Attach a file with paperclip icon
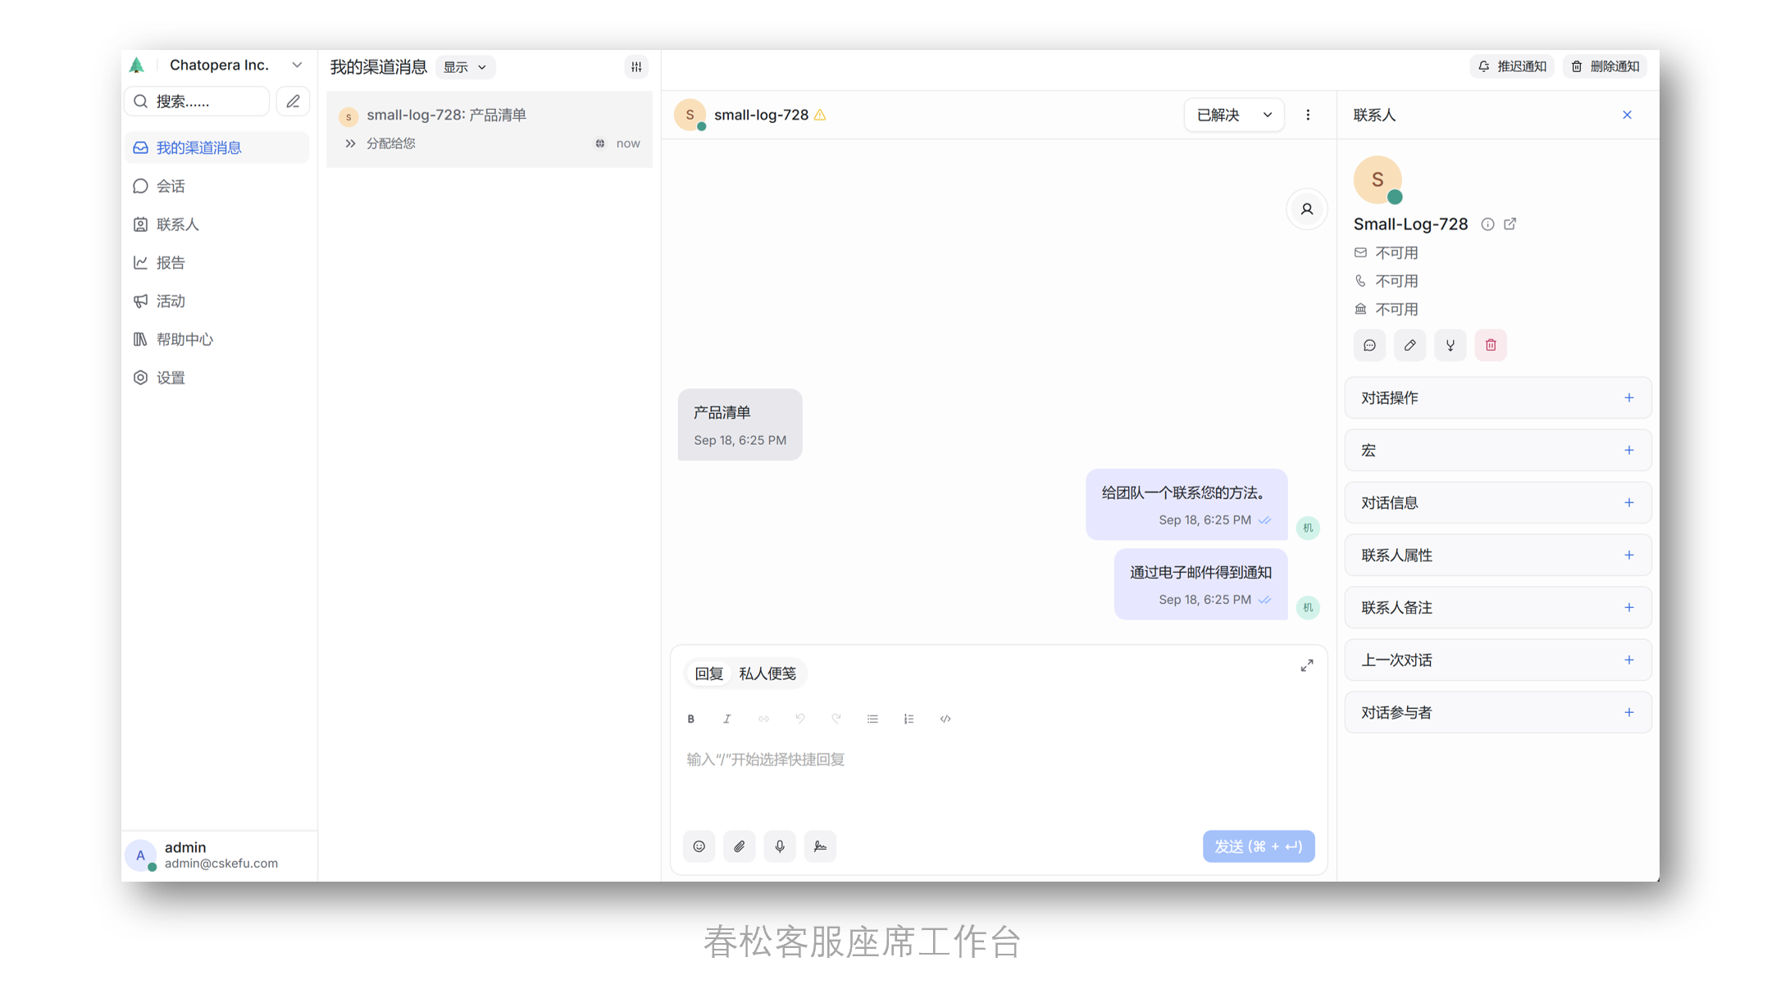Screen dimensions: 1767x998 click(x=739, y=846)
